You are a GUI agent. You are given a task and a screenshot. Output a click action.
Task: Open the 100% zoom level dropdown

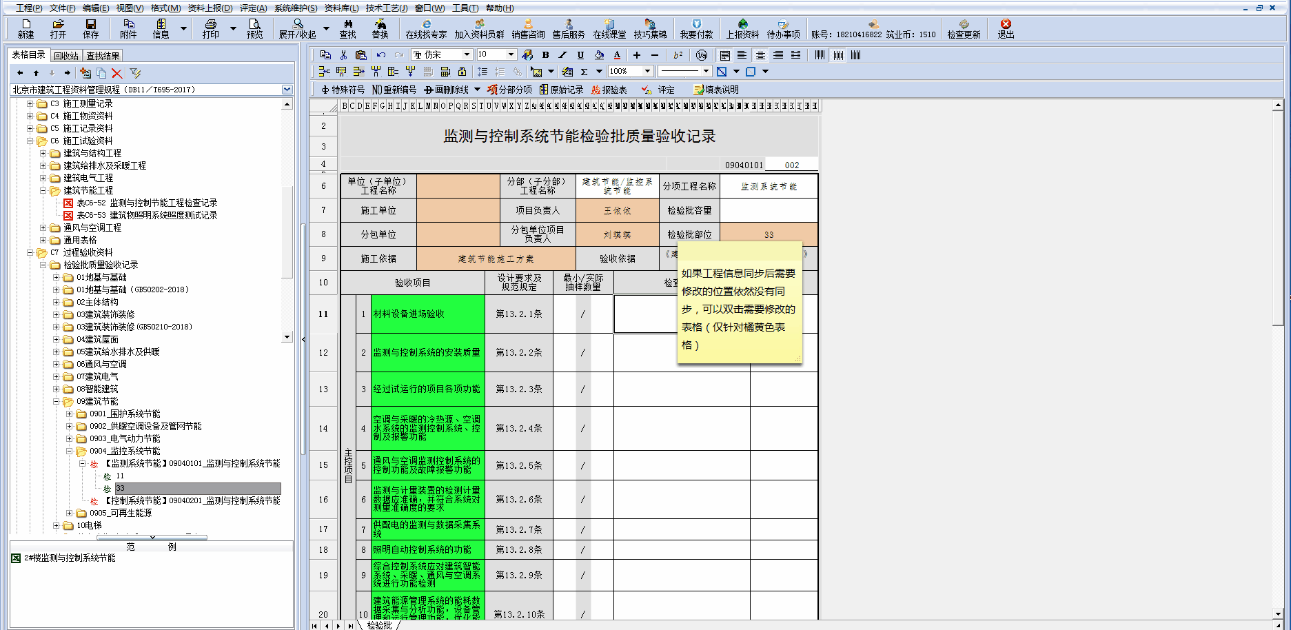(647, 71)
